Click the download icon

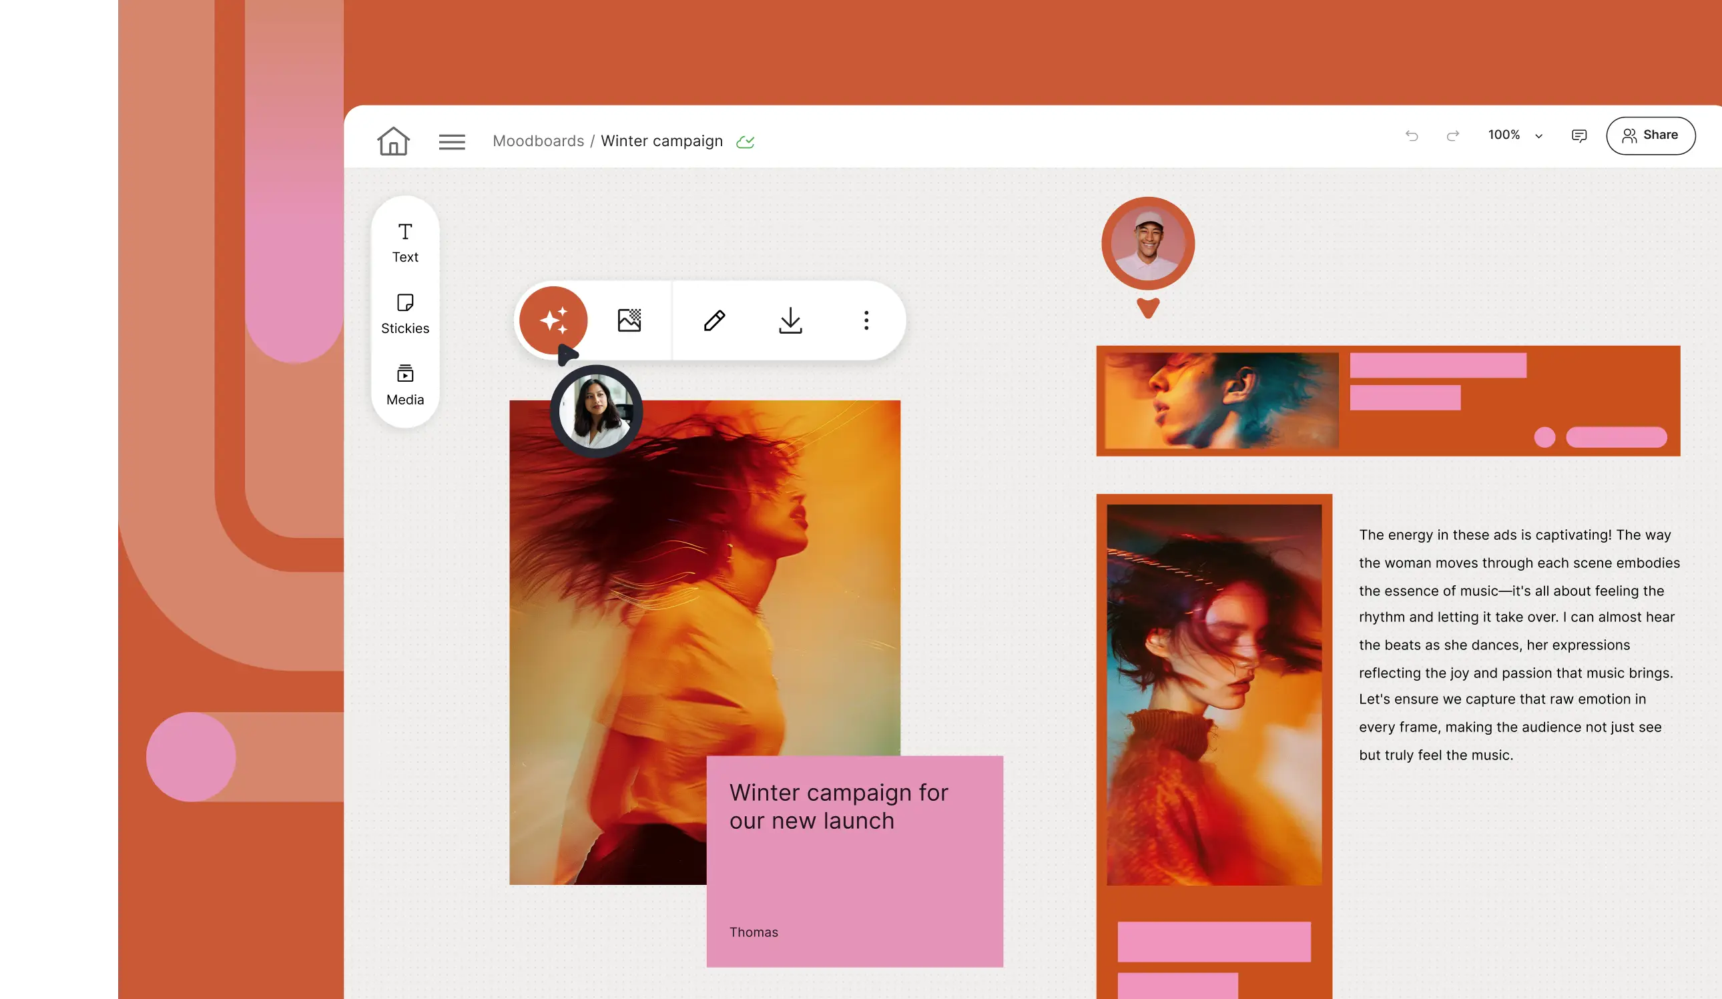coord(790,320)
